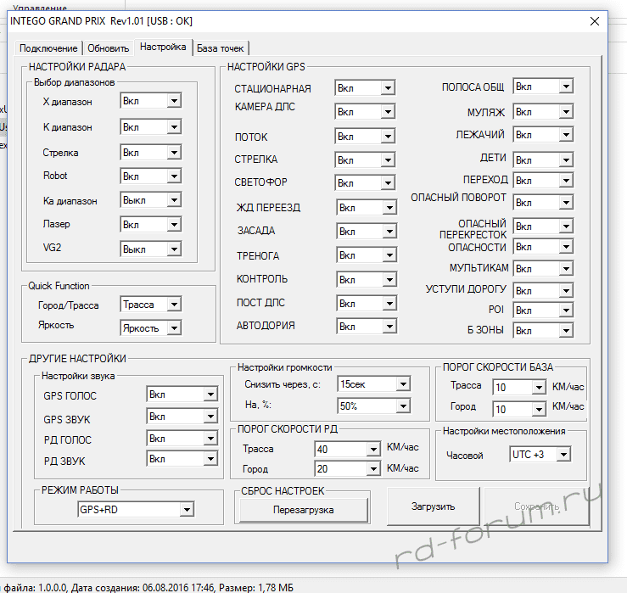Open the K диапазон dropdown
The width and height of the screenshot is (627, 593).
[151, 126]
